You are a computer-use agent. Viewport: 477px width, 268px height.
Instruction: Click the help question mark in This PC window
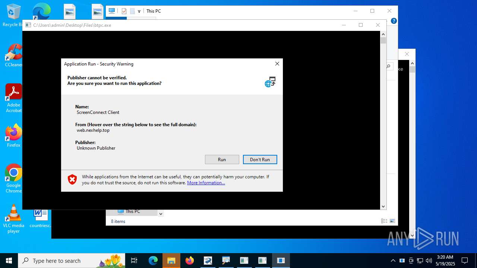pos(394,21)
